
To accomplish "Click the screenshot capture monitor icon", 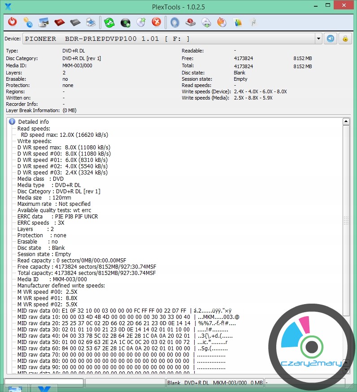I will (44, 22).
